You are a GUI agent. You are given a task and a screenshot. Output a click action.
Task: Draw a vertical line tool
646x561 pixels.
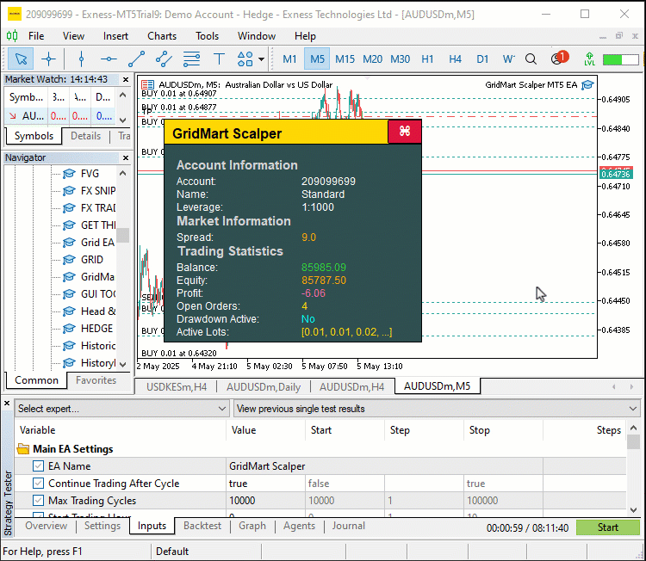coord(81,59)
